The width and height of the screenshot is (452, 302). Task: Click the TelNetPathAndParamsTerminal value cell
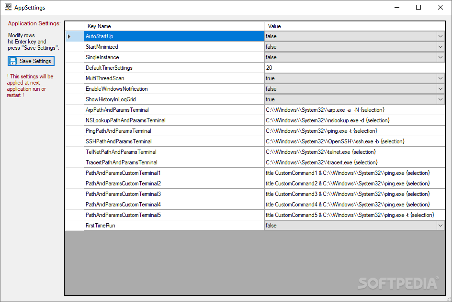pyautogui.click(x=355, y=152)
